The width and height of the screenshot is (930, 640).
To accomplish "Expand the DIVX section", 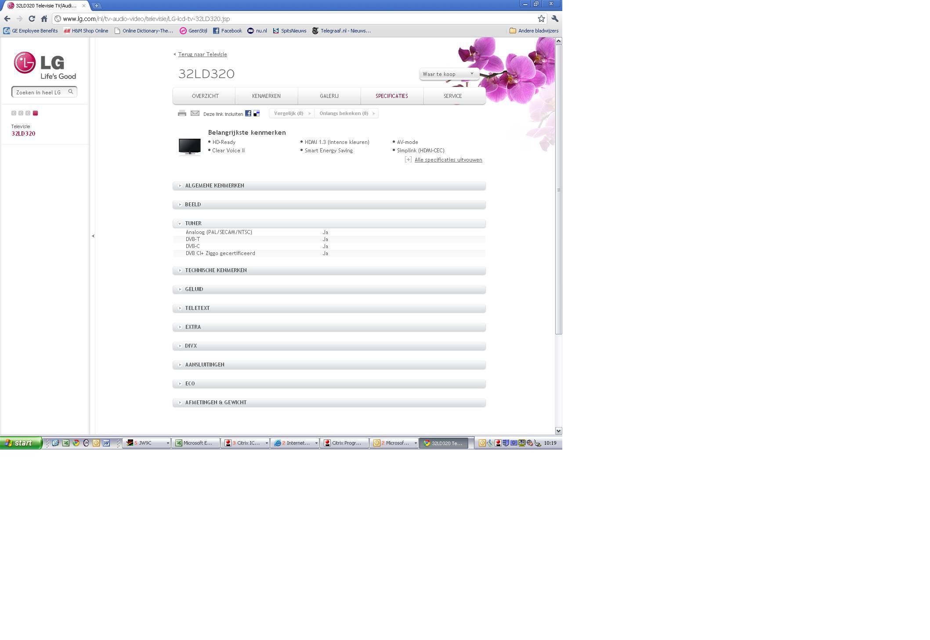I will pos(329,346).
